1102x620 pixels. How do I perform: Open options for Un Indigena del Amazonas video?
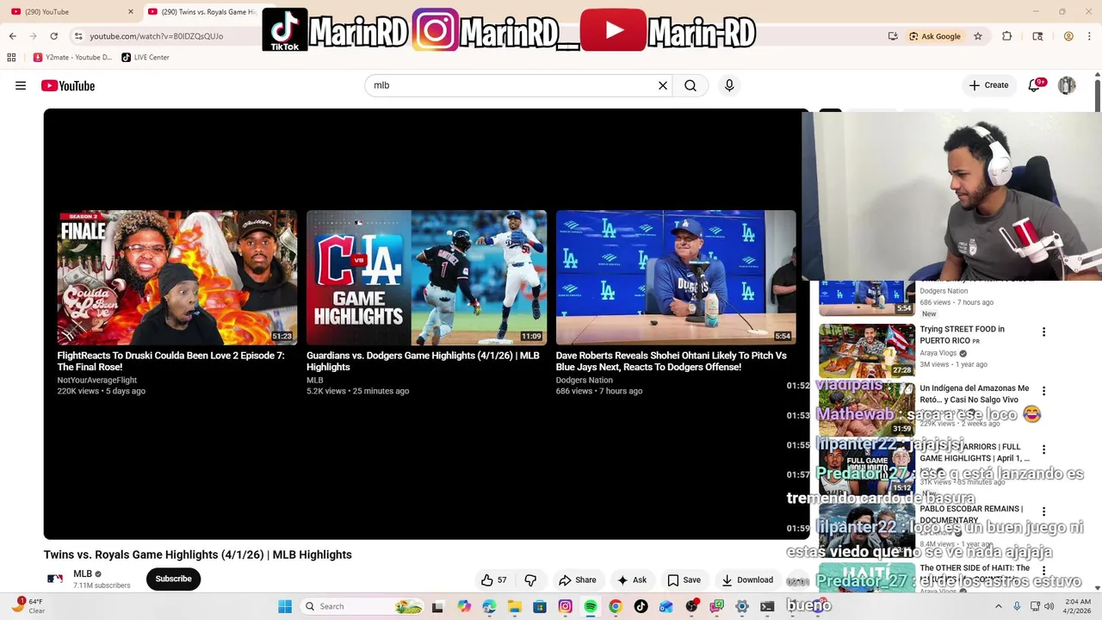(1043, 391)
